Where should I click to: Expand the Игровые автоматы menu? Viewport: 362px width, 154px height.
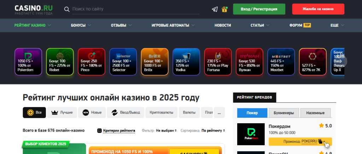173,25
